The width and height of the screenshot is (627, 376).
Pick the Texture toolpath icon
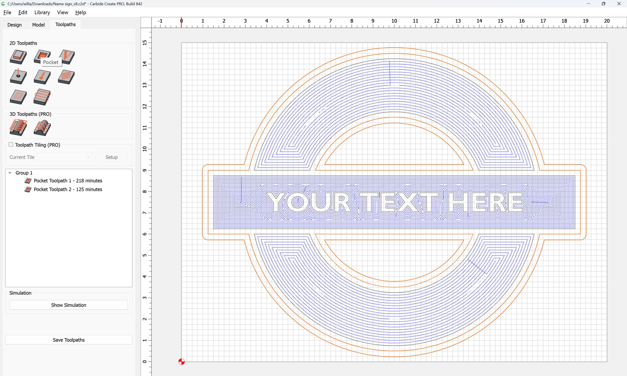pos(66,77)
